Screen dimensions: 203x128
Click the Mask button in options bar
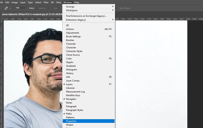[x=55, y=8]
